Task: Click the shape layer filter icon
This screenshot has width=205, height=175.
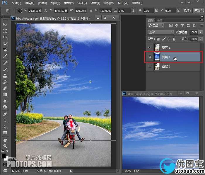Action: 188,26
